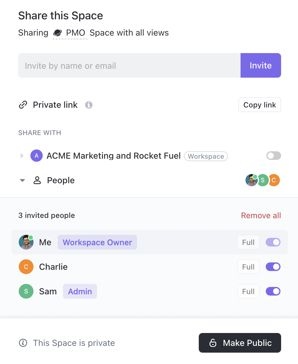Click Charlie's orange avatar in the list
The image size is (298, 364).
pos(26,267)
